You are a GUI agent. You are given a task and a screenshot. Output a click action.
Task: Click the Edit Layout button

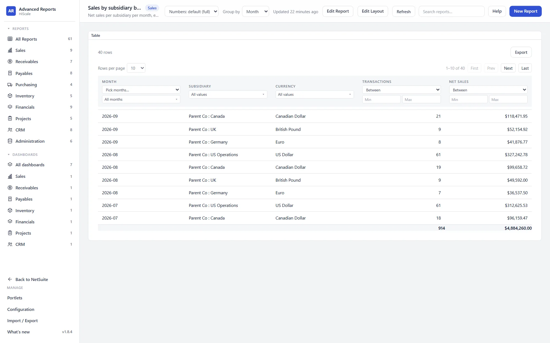[373, 11]
